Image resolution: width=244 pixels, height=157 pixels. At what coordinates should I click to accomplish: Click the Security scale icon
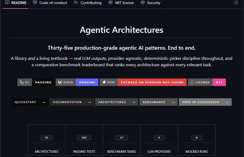coord(142,2)
